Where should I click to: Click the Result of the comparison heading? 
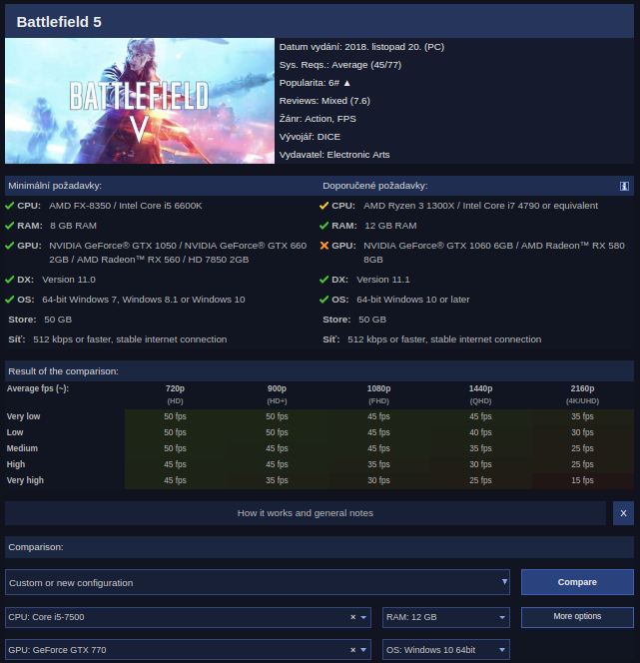(x=64, y=371)
